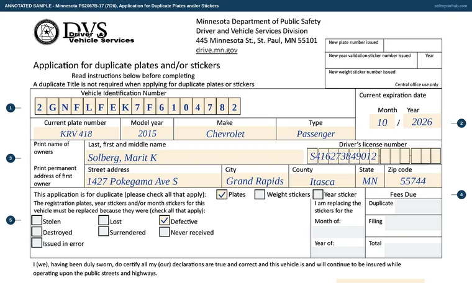
Task: Click the expiration Year field showing 2026
Action: tap(422, 122)
